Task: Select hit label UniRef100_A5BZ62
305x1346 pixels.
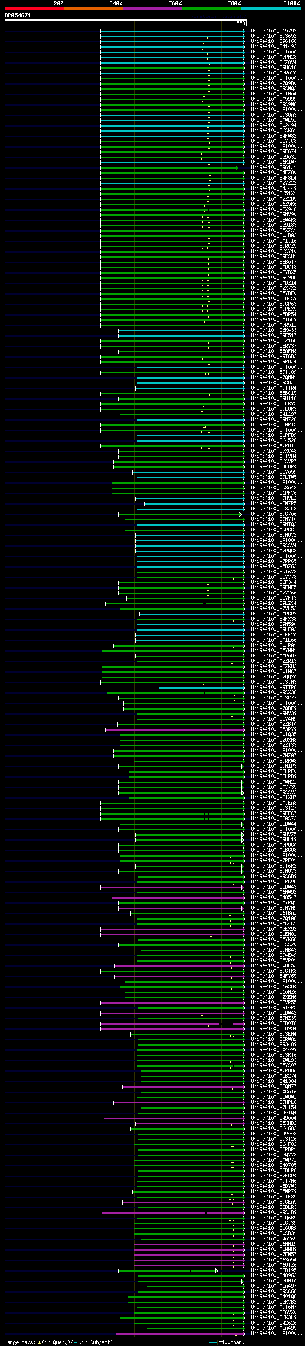Action: [273, 566]
